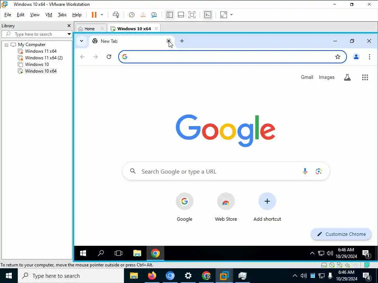Close the Chrome New Tab tab

click(x=169, y=41)
